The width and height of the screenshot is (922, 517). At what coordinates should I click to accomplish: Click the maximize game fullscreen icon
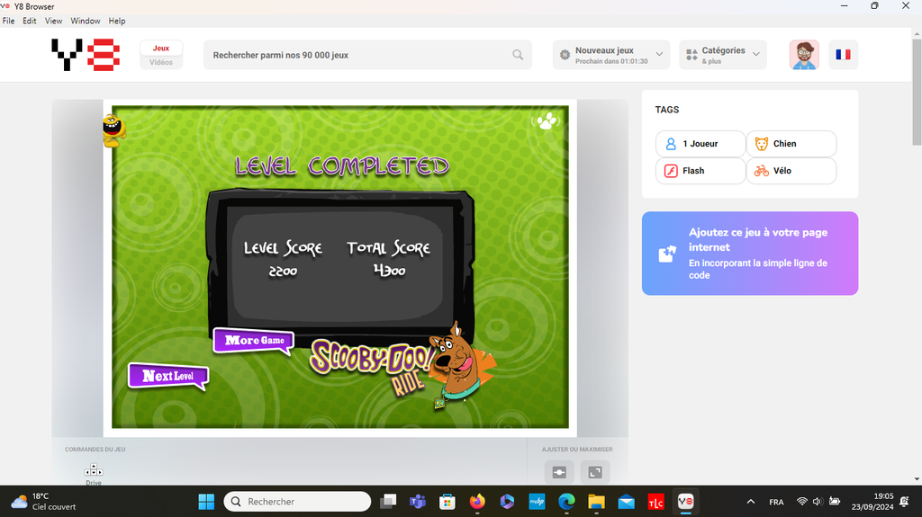[x=594, y=472]
